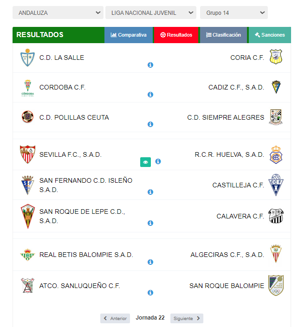Switch to the Comparativa tab
Screen dimensions: 305x327
coord(129,35)
